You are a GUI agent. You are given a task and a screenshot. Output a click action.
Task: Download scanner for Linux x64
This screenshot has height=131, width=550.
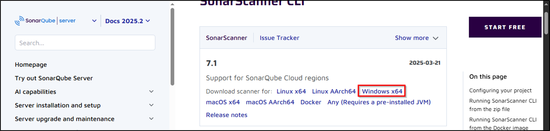point(291,91)
